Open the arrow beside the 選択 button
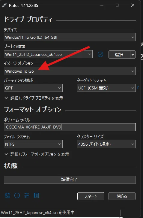The width and height of the screenshot is (143, 218). click(133, 55)
